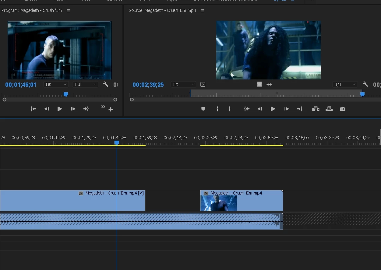Step forward one frame in Program monitor

tap(73, 109)
